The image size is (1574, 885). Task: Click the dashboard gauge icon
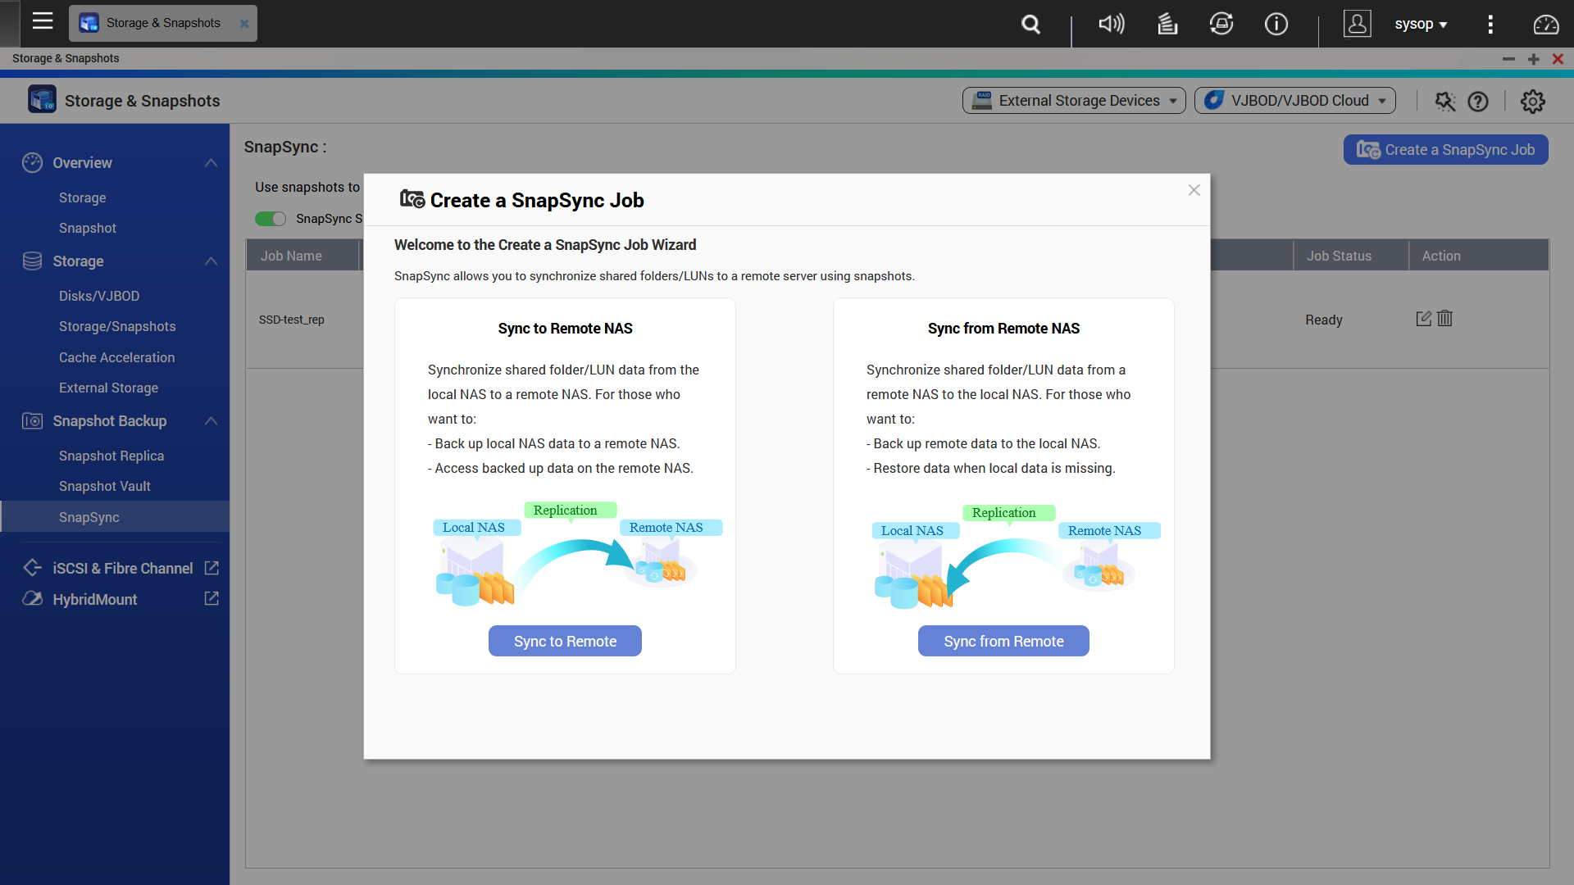click(1545, 25)
